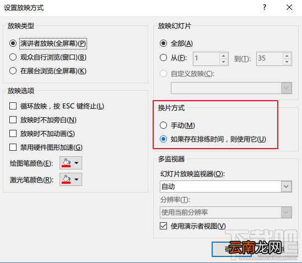Open the pen color picker (绘图笔颜色)
This screenshot has width=302, height=263.
[x=71, y=163]
